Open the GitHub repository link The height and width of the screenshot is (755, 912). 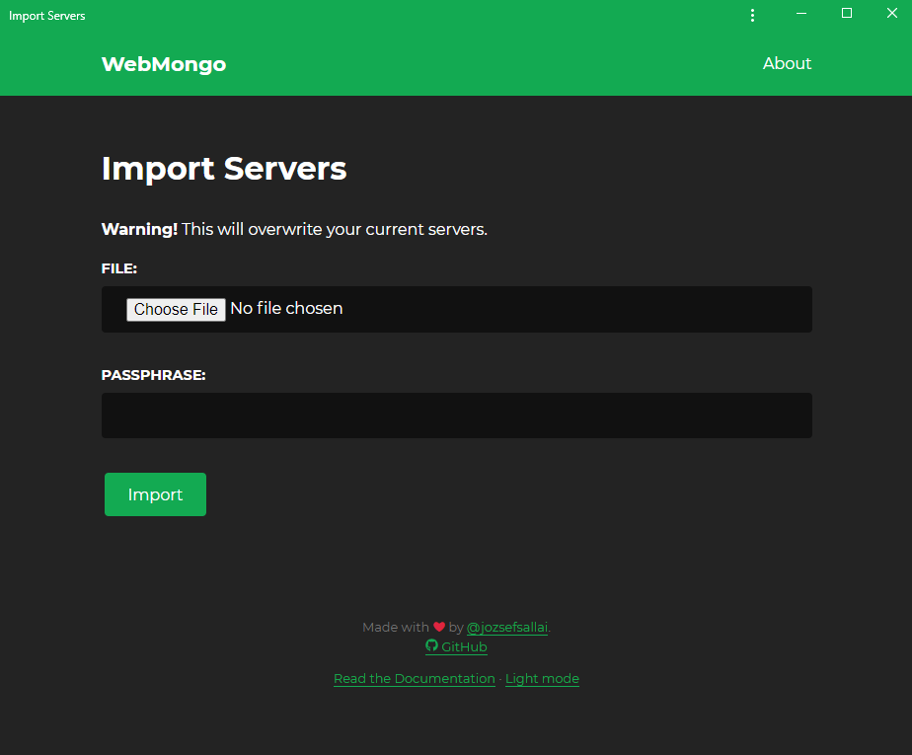463,646
